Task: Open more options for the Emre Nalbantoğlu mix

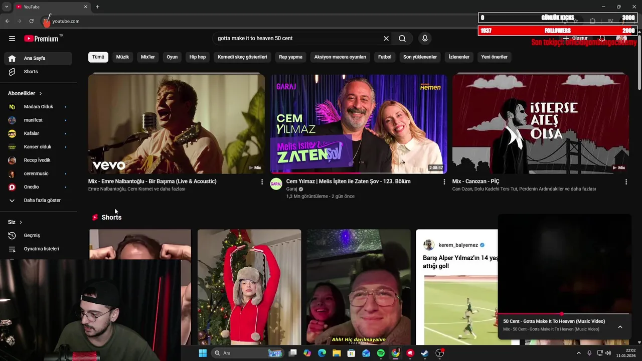Action: [262, 182]
